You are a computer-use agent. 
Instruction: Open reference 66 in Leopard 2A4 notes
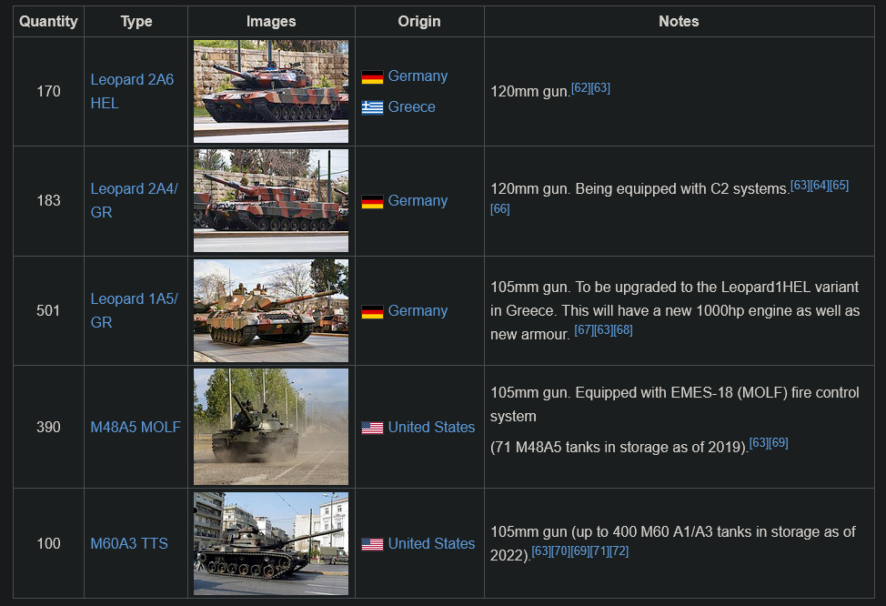[499, 209]
